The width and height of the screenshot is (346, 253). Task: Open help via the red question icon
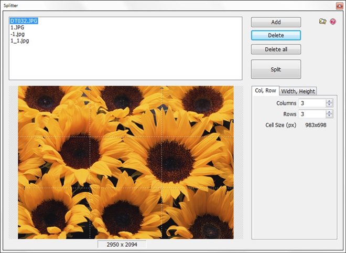coord(332,22)
